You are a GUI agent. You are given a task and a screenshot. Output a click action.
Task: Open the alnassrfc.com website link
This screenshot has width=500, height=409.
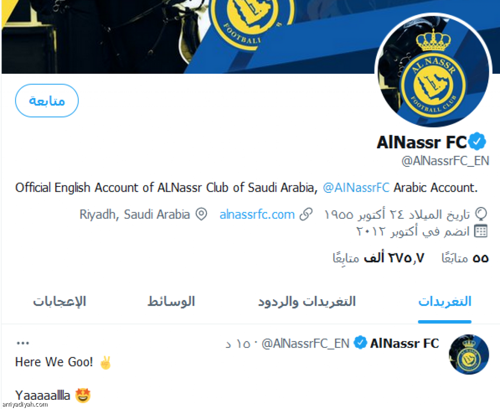point(257,215)
